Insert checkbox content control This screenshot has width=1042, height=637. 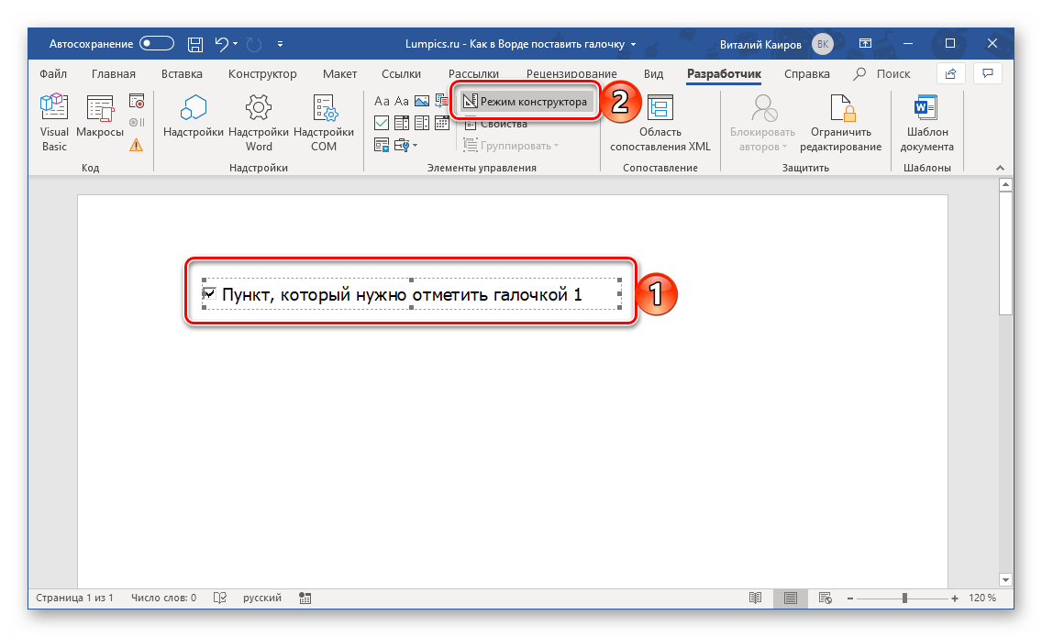382,123
